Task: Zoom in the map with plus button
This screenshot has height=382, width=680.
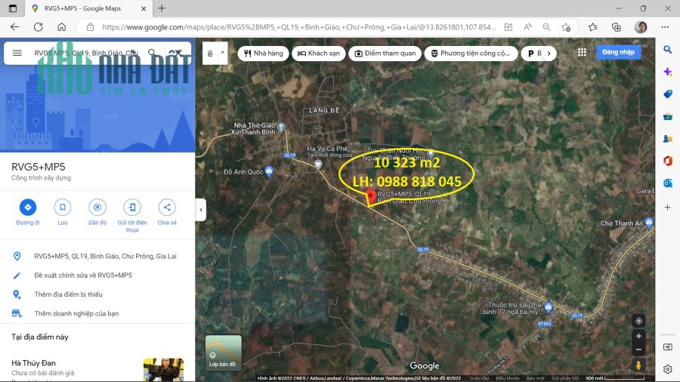Action: click(638, 336)
